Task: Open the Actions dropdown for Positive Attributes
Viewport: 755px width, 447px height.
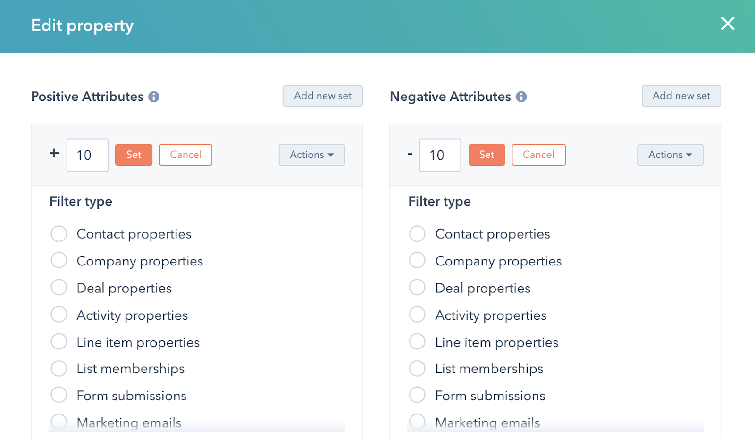Action: 312,155
